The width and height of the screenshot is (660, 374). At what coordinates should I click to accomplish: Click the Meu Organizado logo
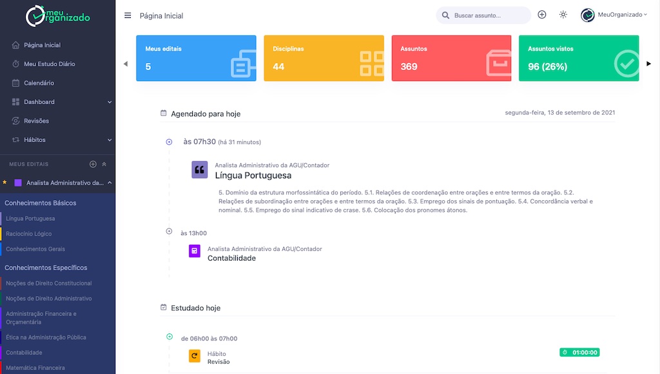click(57, 16)
